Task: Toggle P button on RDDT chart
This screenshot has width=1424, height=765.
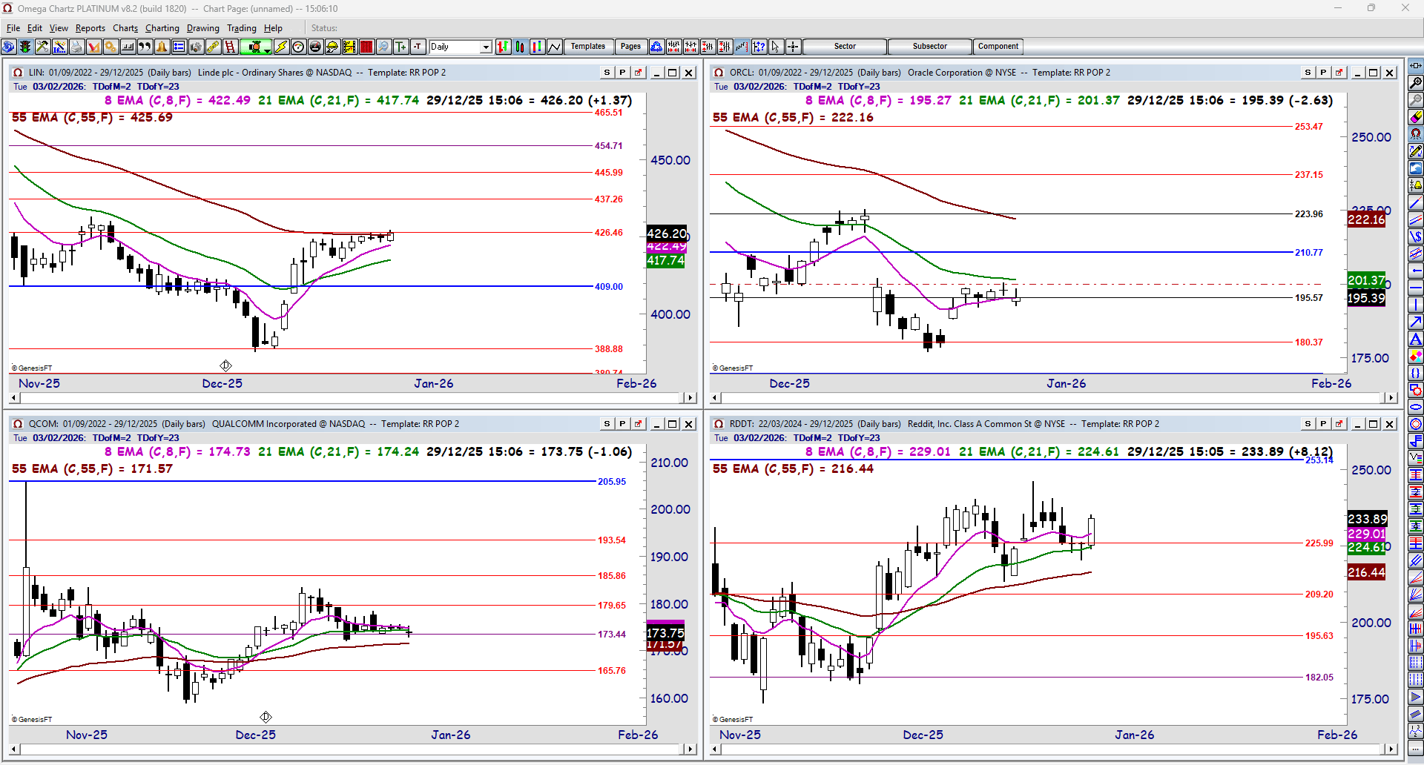Action: (1323, 424)
